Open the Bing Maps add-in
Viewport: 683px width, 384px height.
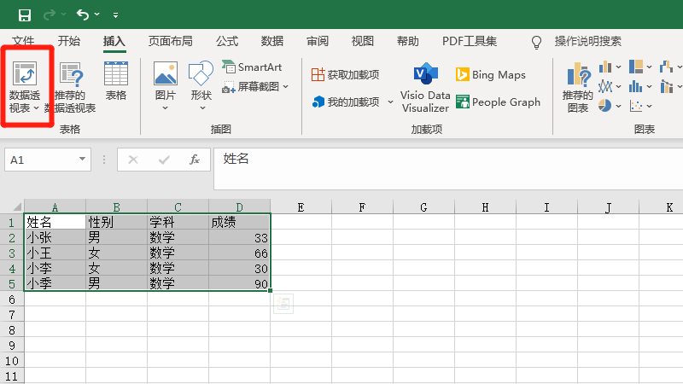491,75
